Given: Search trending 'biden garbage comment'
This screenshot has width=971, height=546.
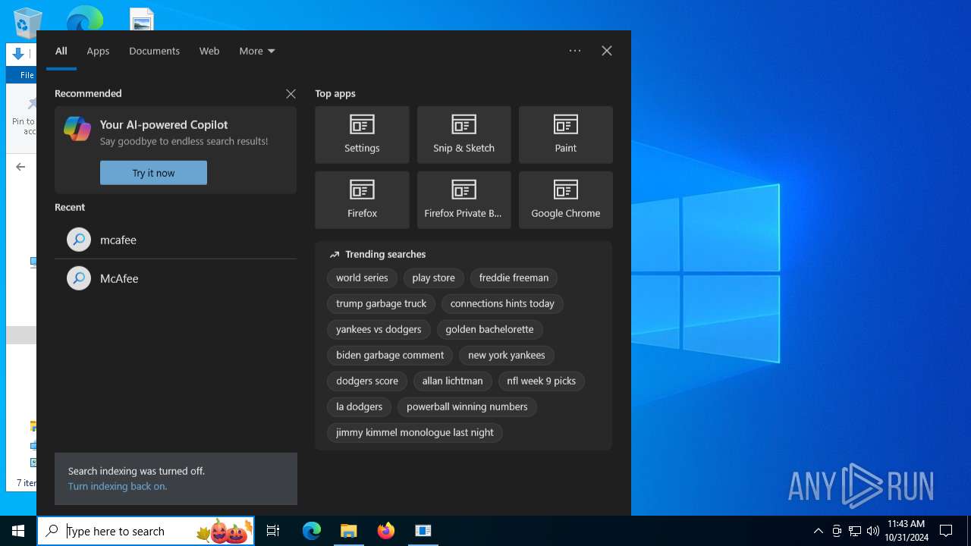Looking at the screenshot, I should pos(390,355).
